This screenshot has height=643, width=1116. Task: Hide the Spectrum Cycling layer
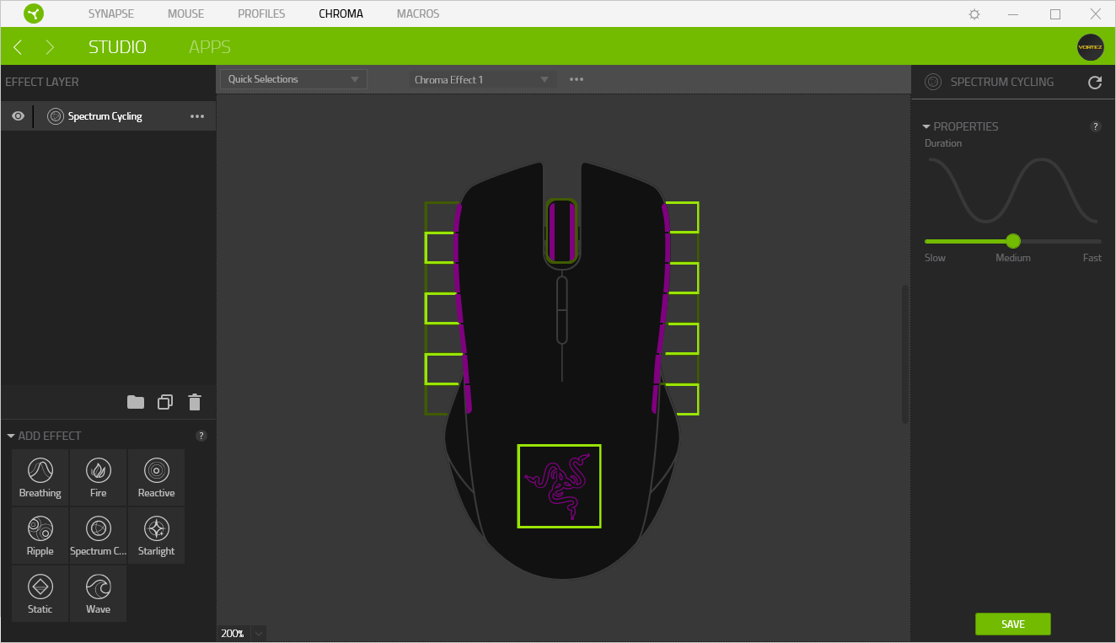click(x=18, y=116)
